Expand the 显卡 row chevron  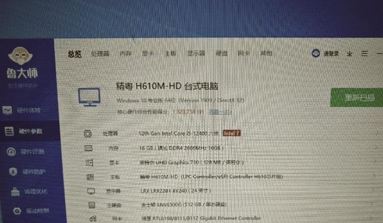point(376,161)
